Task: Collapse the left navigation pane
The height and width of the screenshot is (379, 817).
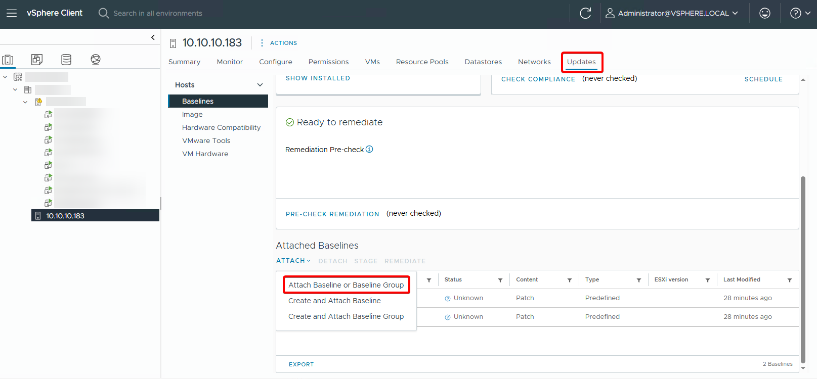Action: [153, 37]
